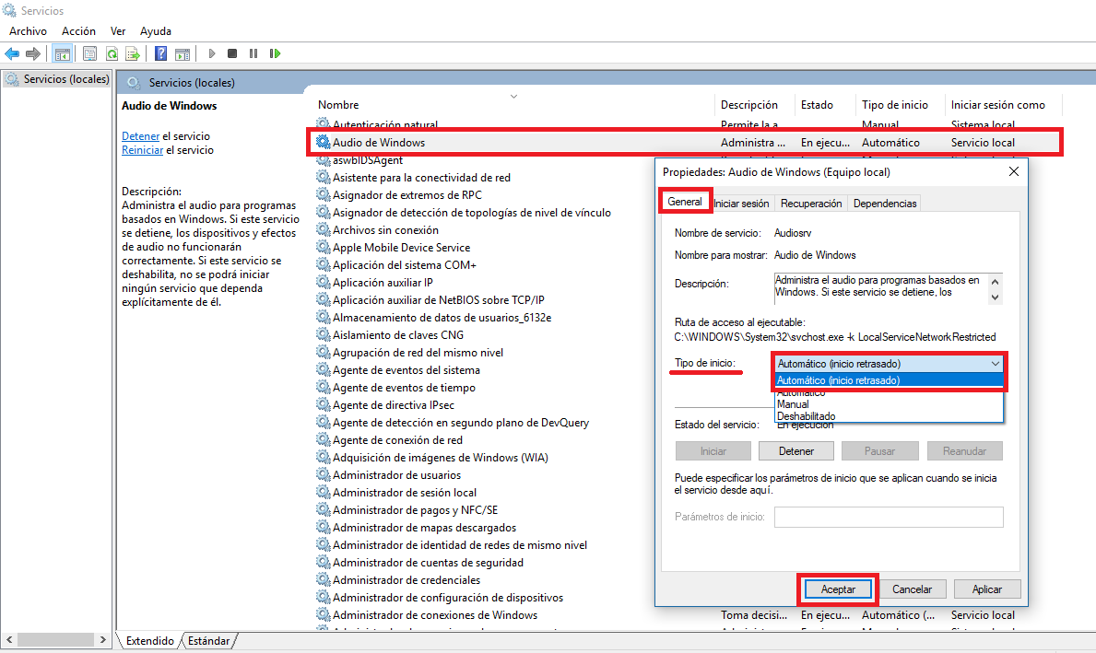This screenshot has width=1096, height=653.
Task: Select Adquisición de imágenes de Windows (WIA)
Action: [441, 458]
